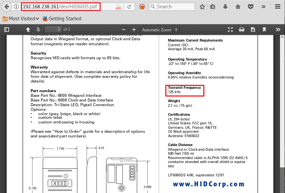285x193 pixels.
Task: Show bookmarks list icon
Action: (x=213, y=7)
